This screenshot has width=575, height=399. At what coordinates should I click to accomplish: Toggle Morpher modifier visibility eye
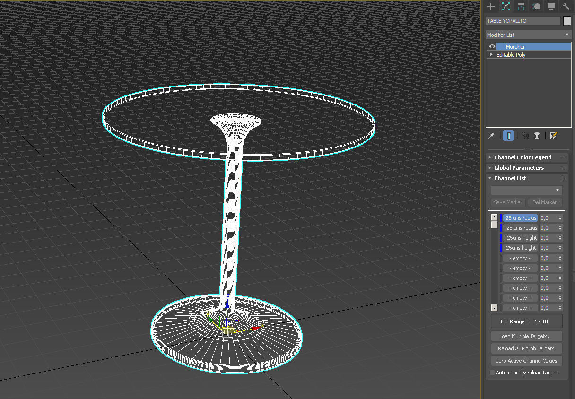492,46
